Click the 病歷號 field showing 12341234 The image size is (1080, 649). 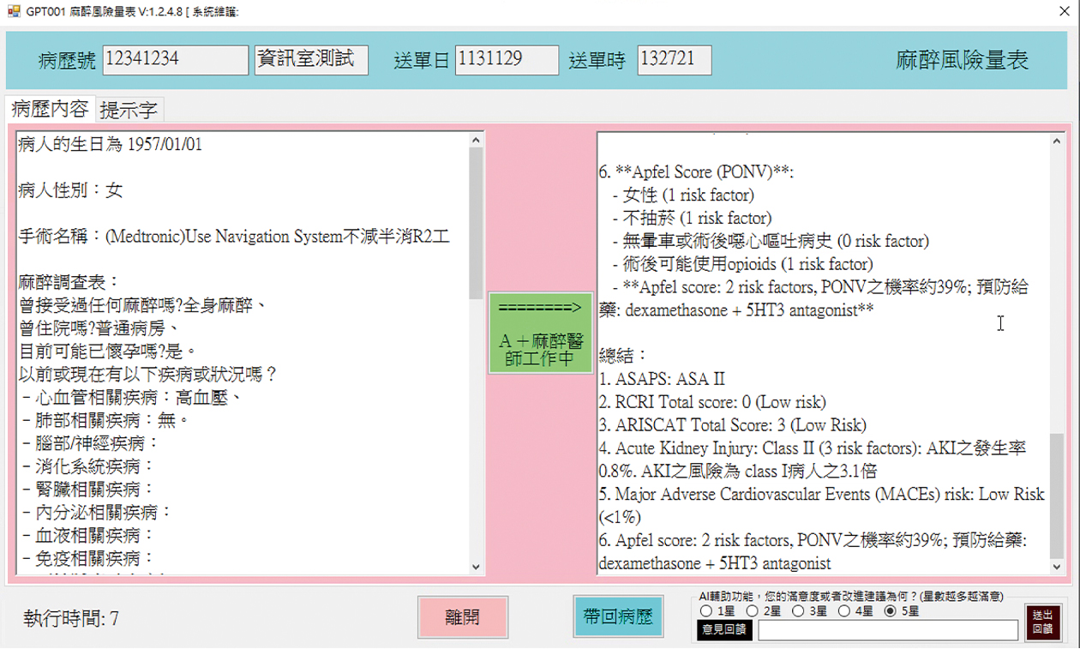[x=175, y=60]
